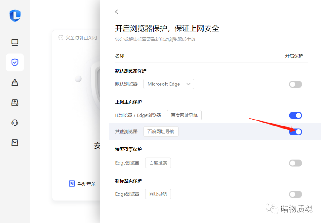The image size is (323, 223).
Task: Go back with the left chevron arrow
Action: [x=117, y=12]
